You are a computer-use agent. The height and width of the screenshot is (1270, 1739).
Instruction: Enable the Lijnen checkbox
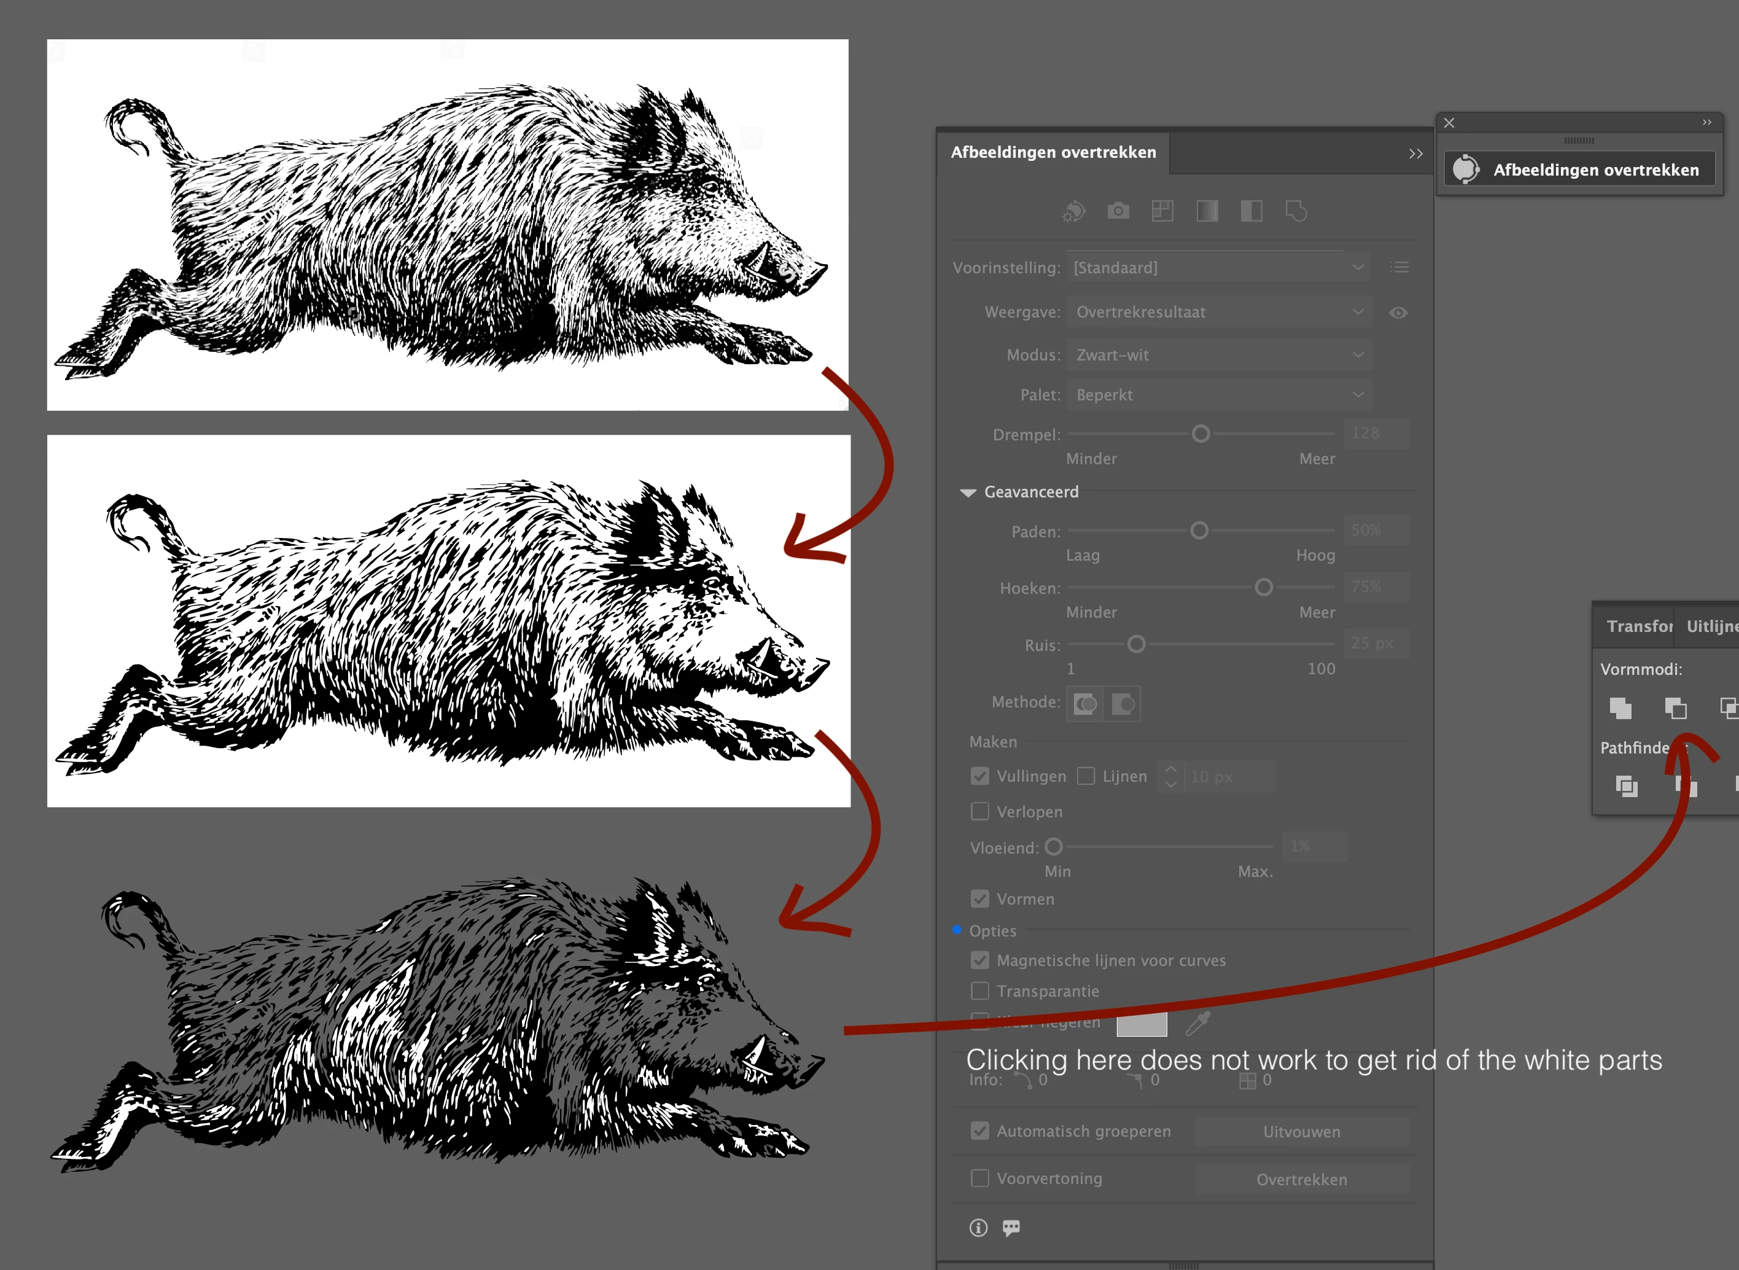pos(1086,776)
